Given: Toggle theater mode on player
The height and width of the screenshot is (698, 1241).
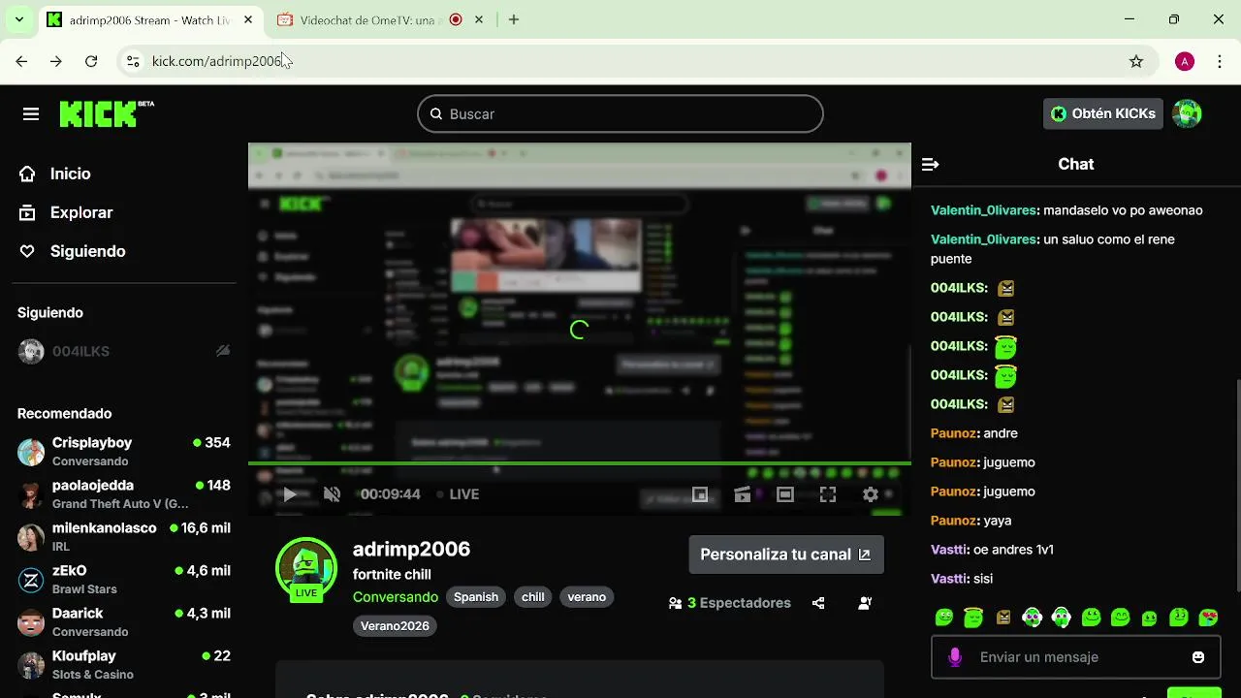Looking at the screenshot, I should click(x=785, y=494).
